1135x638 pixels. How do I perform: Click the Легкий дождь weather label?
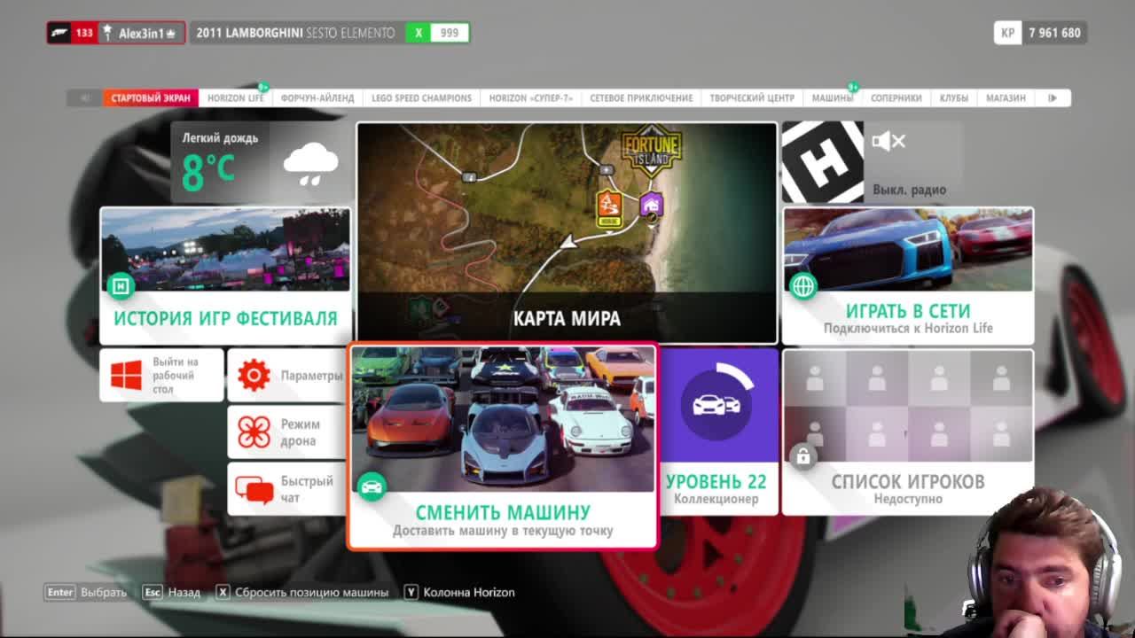click(x=220, y=138)
